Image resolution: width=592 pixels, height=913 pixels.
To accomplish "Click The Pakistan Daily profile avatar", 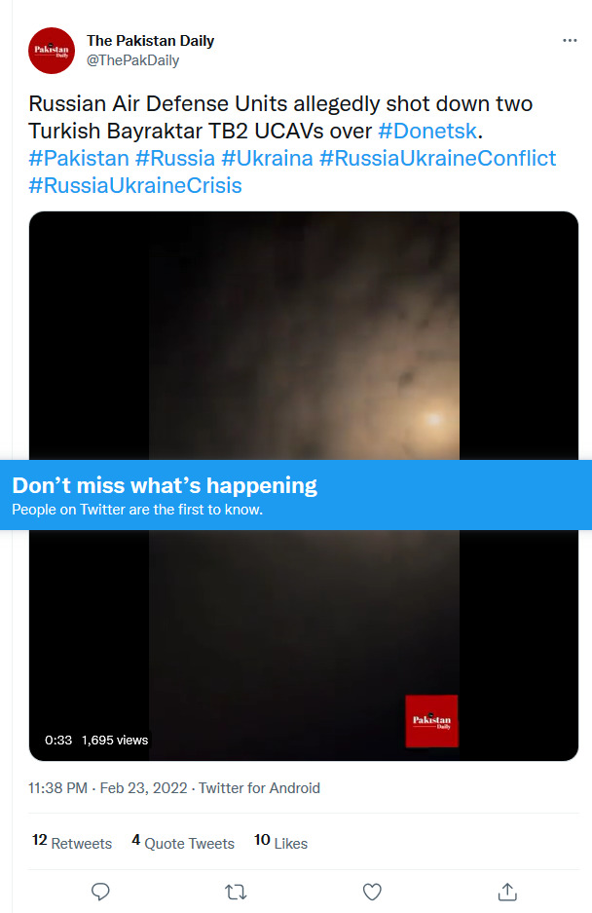I will [52, 51].
